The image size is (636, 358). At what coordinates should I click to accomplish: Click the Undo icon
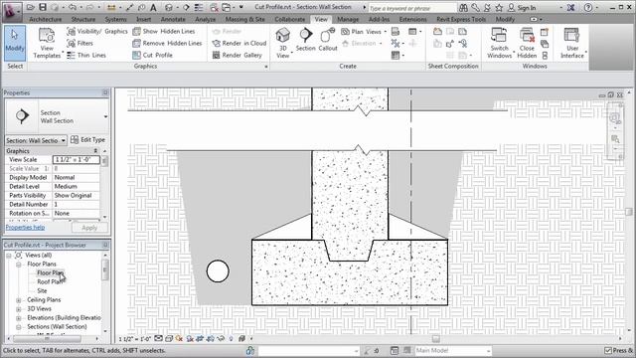pos(73,7)
